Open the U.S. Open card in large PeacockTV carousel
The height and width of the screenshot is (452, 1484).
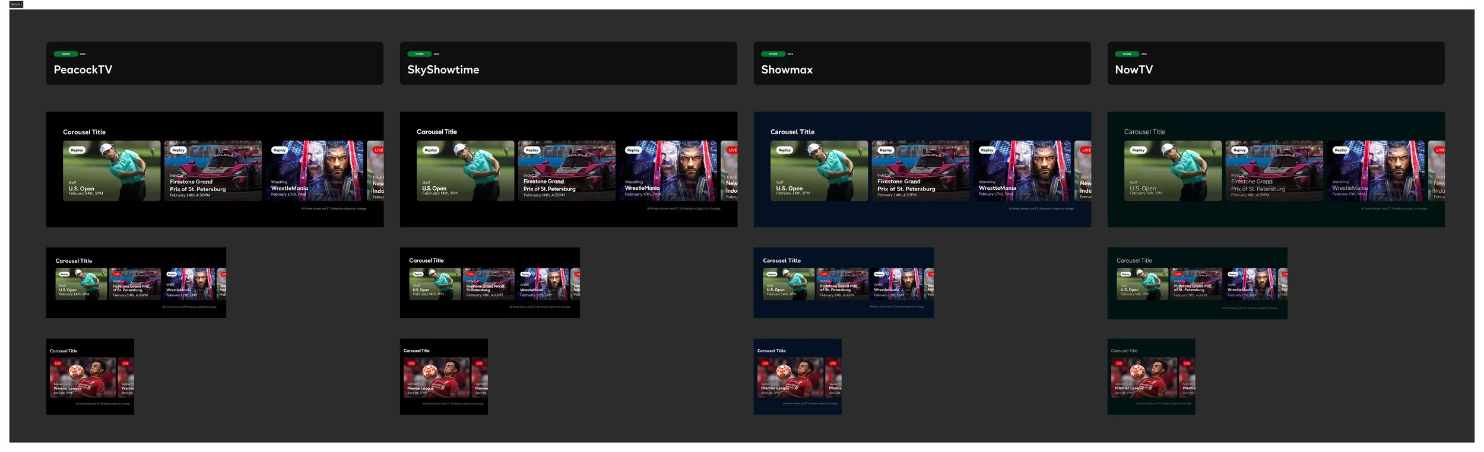112,171
